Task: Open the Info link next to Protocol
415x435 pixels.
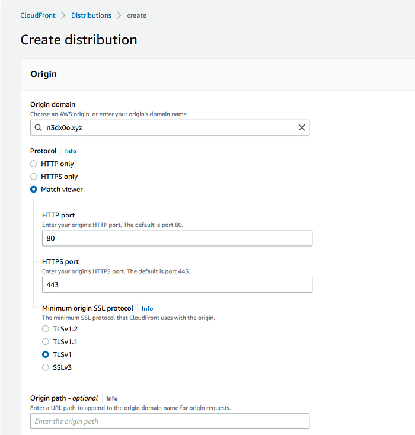Action: (71, 151)
